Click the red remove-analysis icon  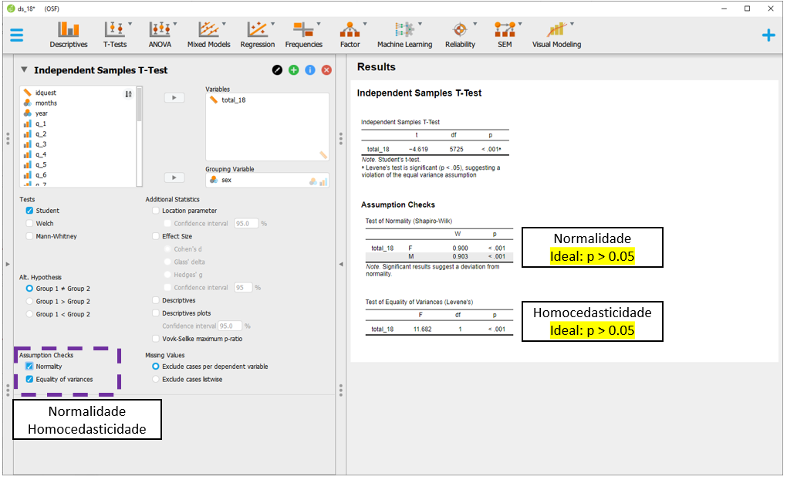click(x=326, y=70)
